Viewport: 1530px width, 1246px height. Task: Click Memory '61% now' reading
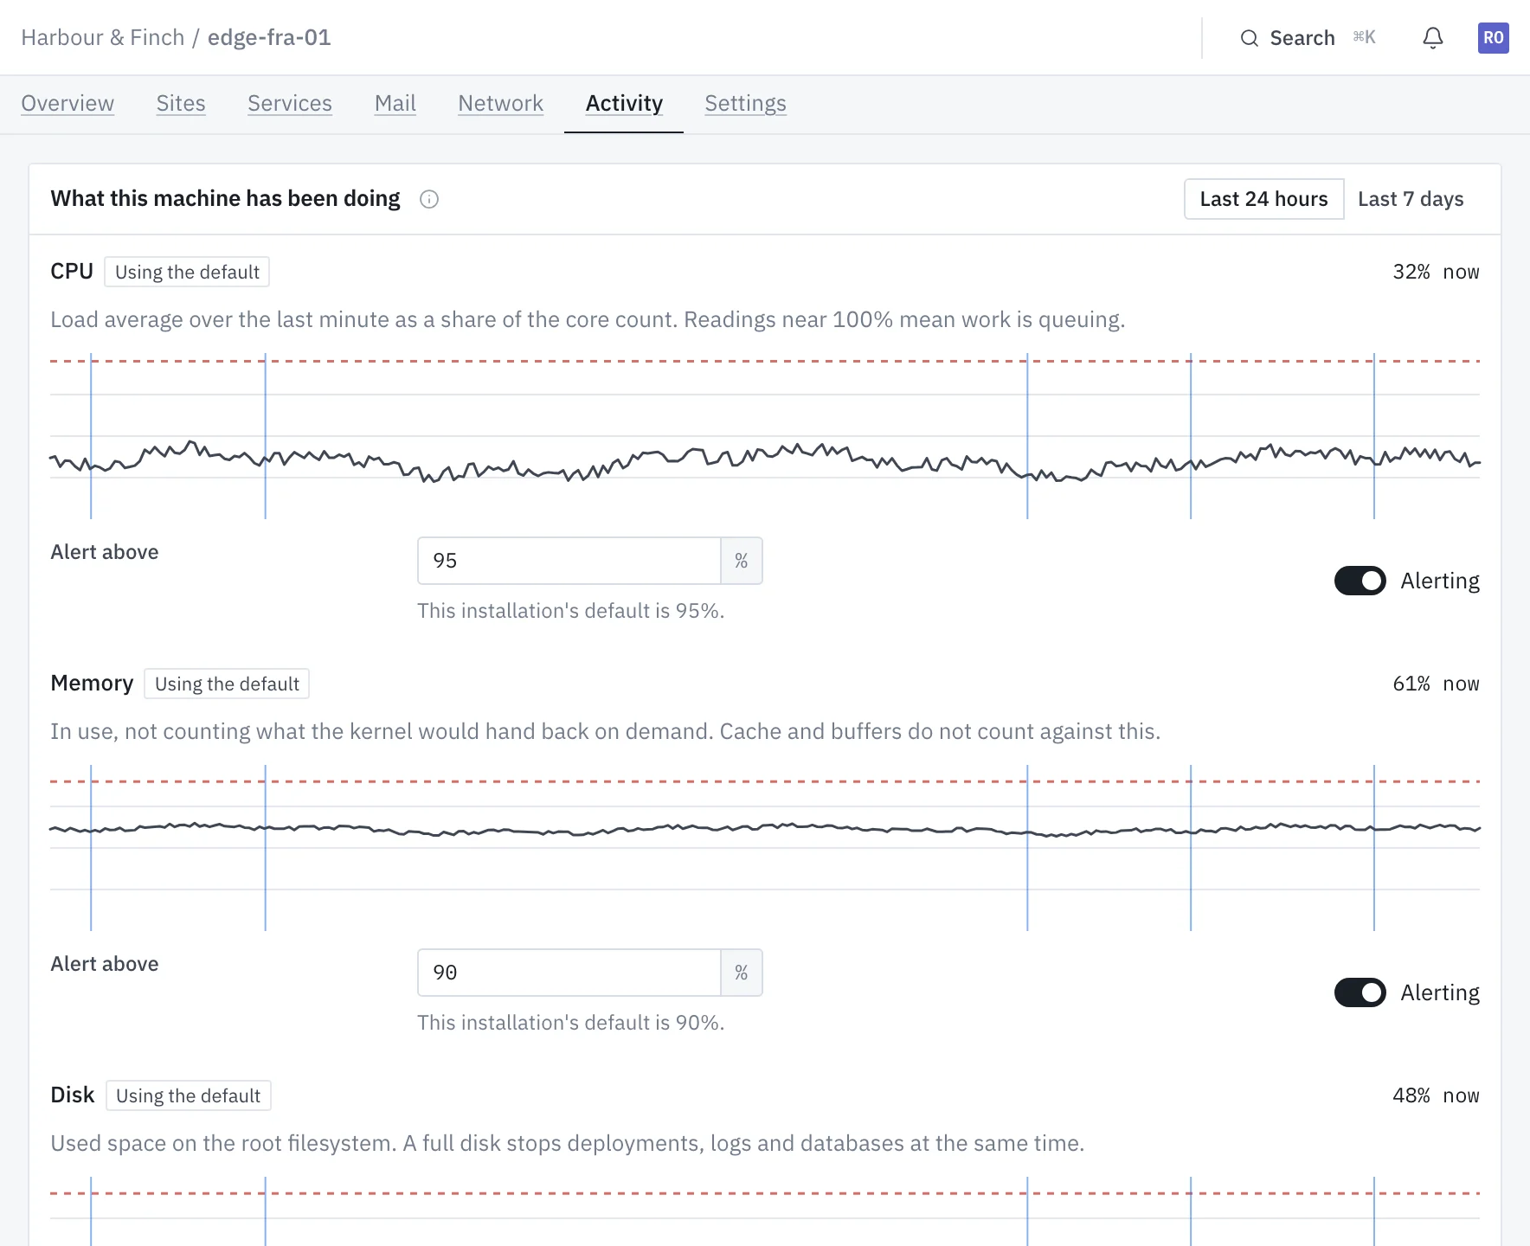tap(1436, 684)
